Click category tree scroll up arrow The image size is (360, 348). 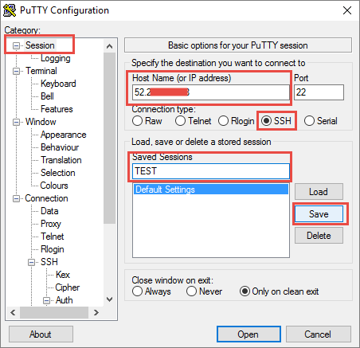coord(109,46)
